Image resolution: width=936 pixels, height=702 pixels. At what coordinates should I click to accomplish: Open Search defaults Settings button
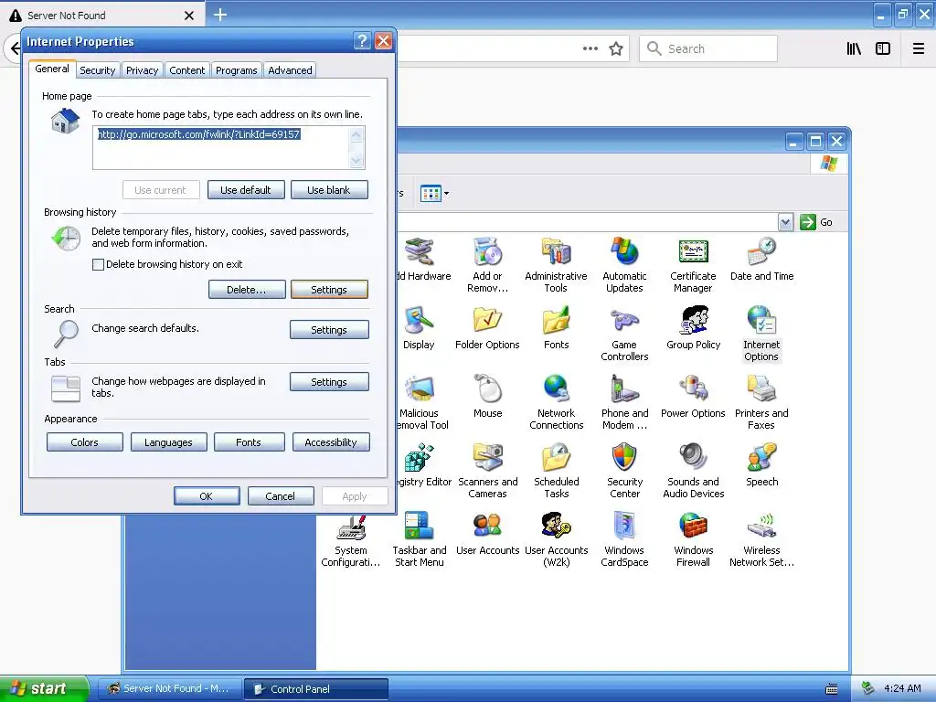click(x=329, y=329)
